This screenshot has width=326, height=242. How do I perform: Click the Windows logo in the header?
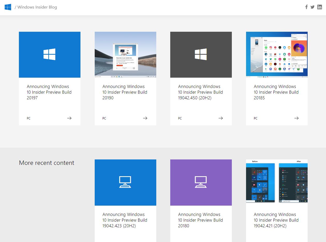coord(8,7)
